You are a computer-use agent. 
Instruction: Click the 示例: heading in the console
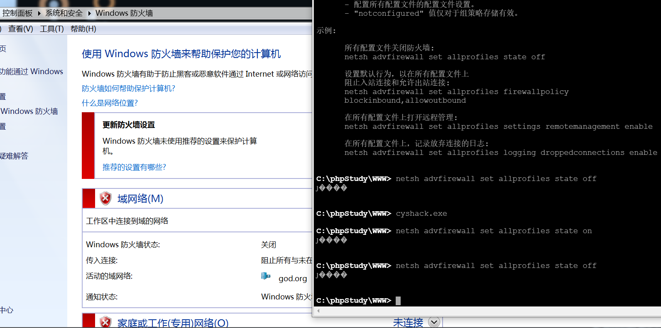coord(326,31)
